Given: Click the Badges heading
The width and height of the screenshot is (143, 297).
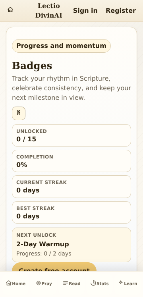Looking at the screenshot, I should (x=32, y=66).
